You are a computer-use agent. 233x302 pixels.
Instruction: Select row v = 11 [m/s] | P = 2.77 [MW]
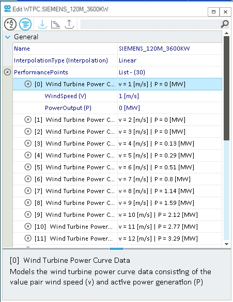click(117, 227)
